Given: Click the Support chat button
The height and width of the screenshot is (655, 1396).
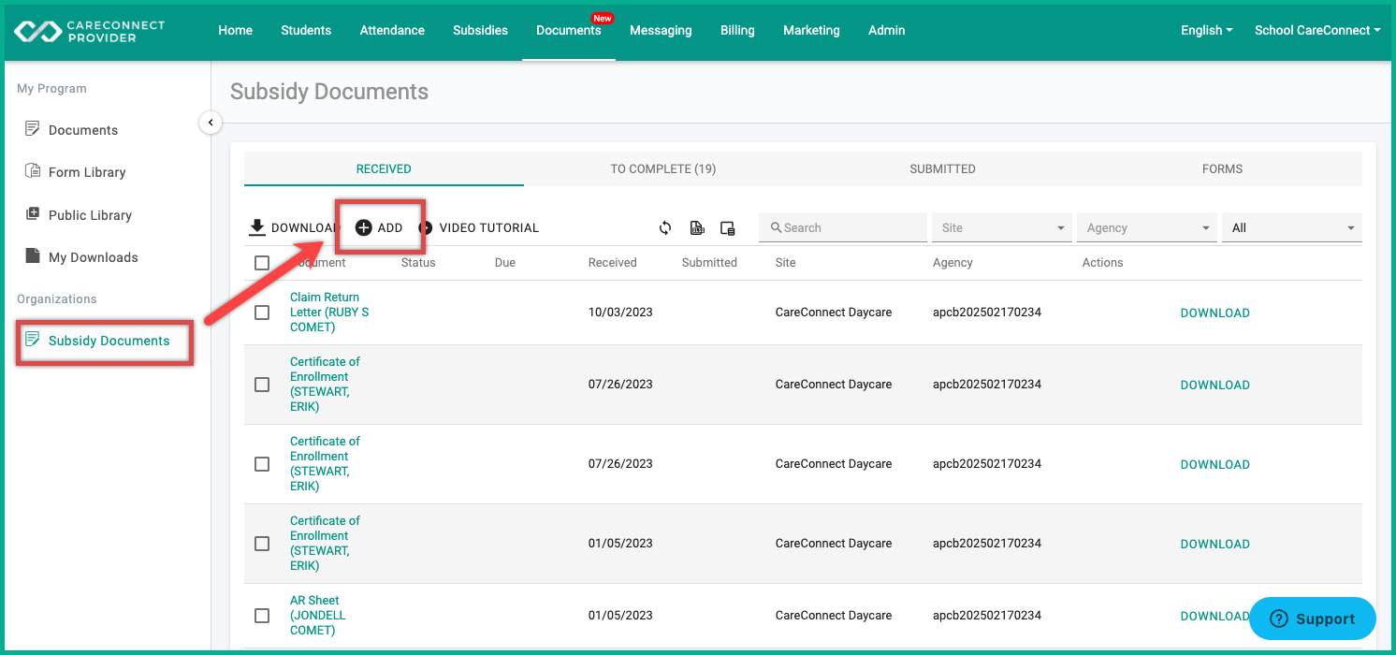Looking at the screenshot, I should [1313, 619].
